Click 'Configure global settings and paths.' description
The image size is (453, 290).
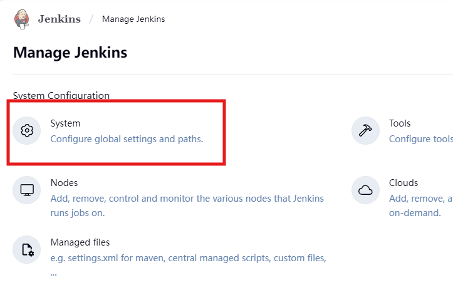[x=127, y=139]
